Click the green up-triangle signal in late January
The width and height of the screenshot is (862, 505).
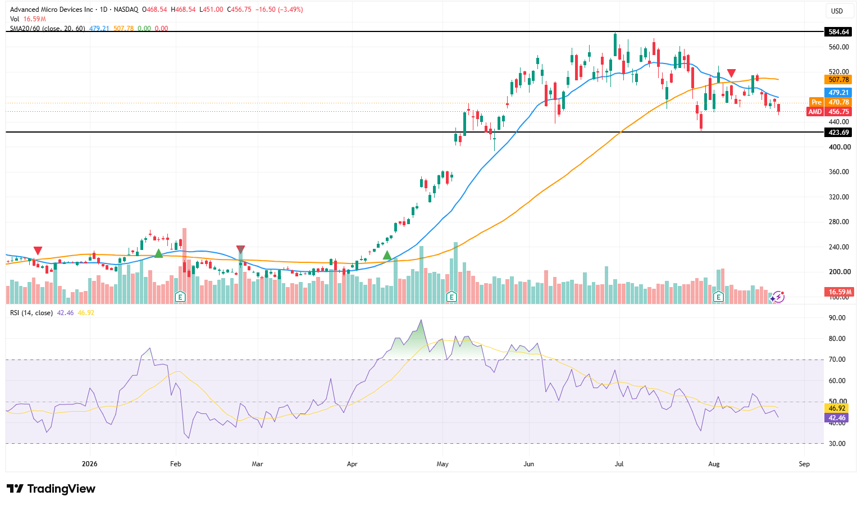tap(158, 253)
